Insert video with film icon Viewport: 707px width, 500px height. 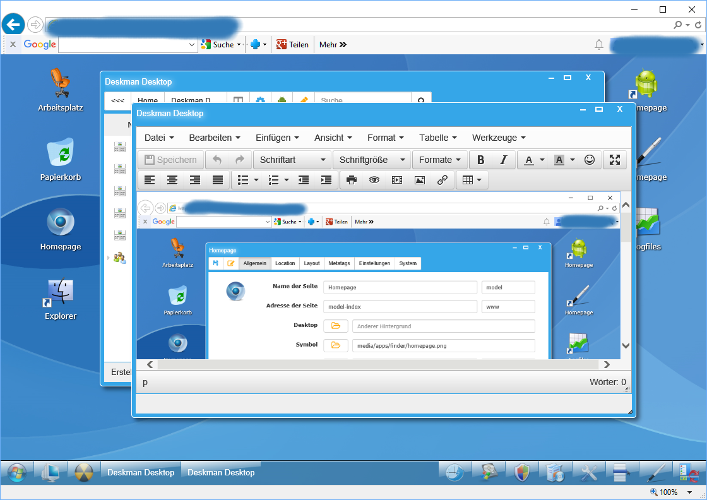[397, 181]
